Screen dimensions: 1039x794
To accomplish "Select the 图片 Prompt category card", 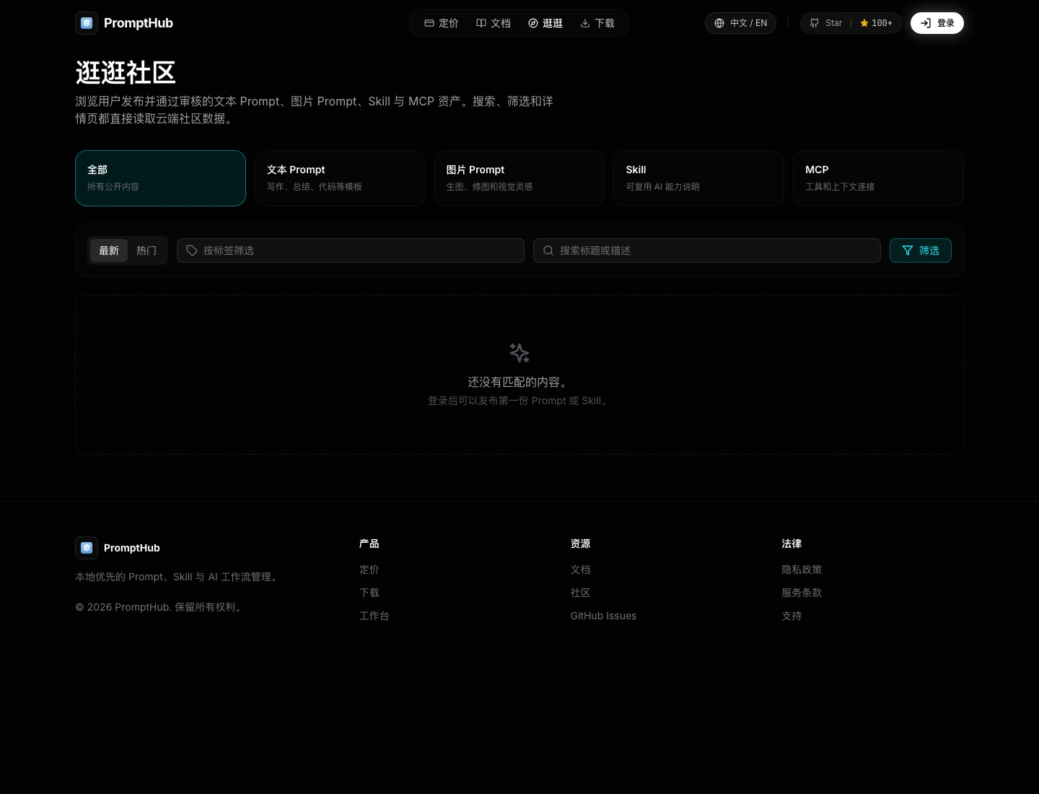I will click(519, 178).
